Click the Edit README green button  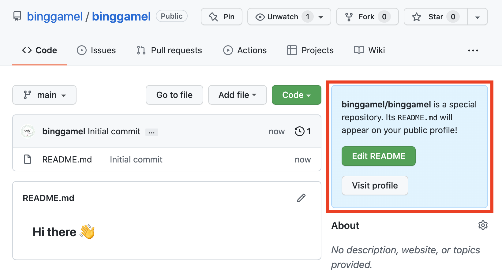click(x=379, y=156)
